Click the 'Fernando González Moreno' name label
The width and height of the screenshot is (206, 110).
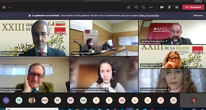pyautogui.click(x=13, y=53)
